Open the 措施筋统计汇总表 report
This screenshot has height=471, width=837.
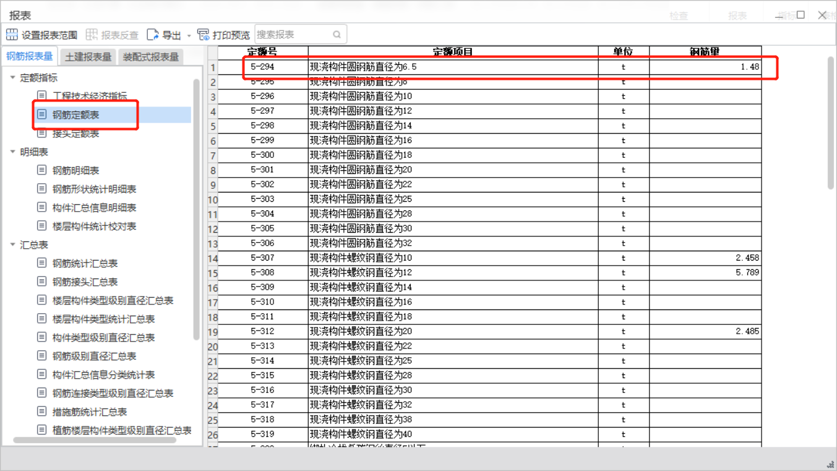click(x=90, y=412)
